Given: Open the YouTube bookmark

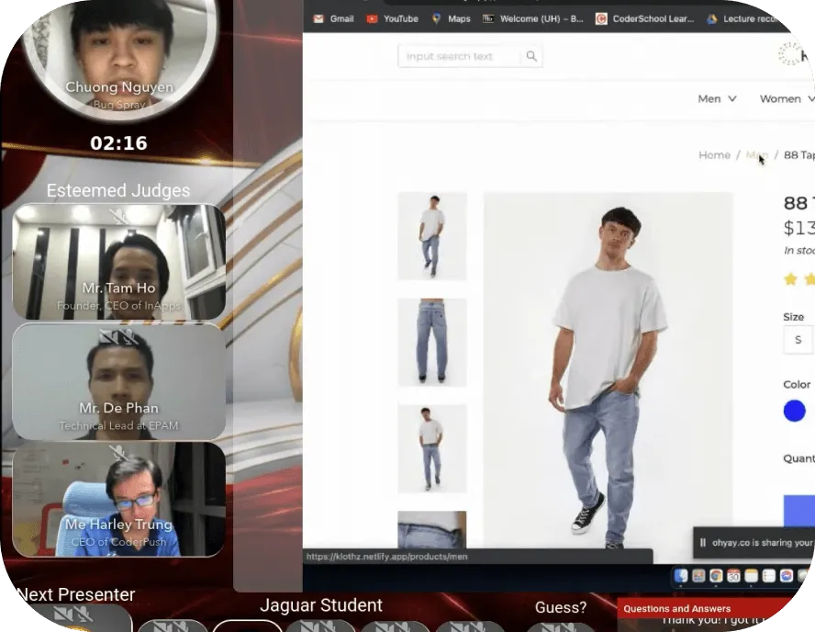Looking at the screenshot, I should pyautogui.click(x=392, y=18).
